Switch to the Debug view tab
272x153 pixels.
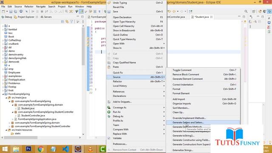pyautogui.click(x=7, y=17)
